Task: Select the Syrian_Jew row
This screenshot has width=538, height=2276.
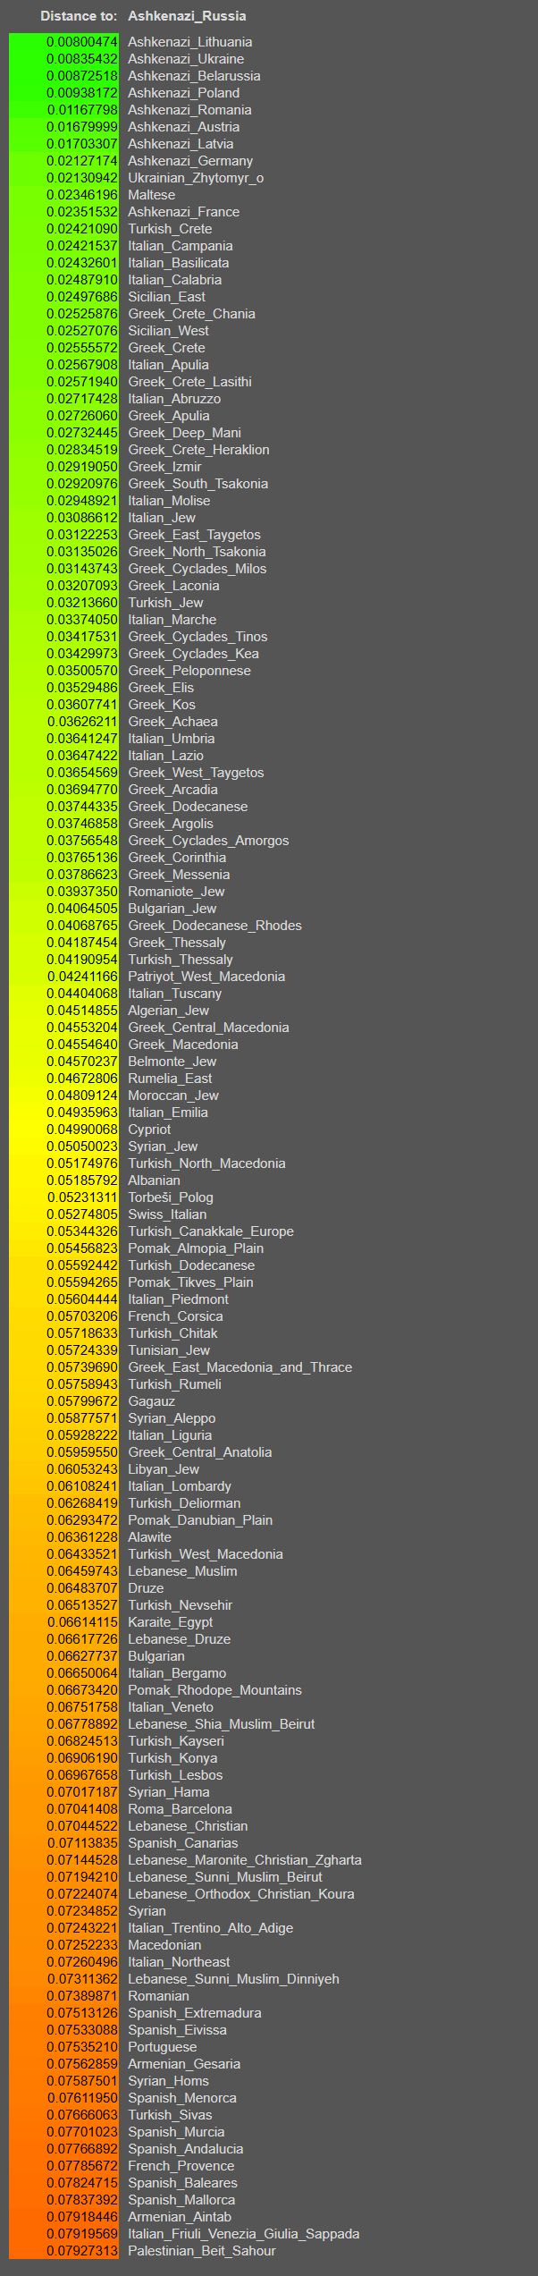Action: pos(163,1146)
